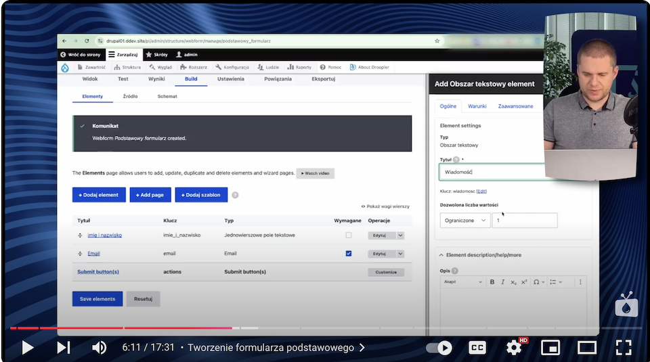Viewport: 650px width, 362px height.
Task: Click Edytuj for Email row
Action: point(382,254)
